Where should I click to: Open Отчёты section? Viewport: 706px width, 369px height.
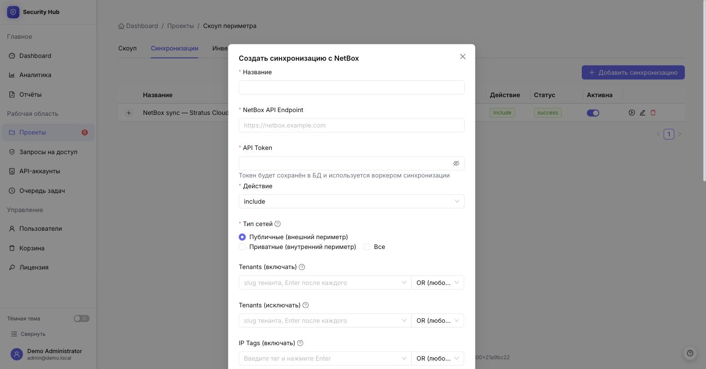click(48, 94)
